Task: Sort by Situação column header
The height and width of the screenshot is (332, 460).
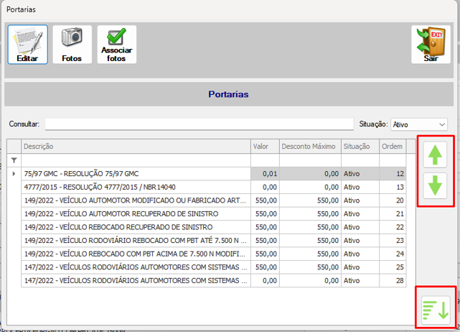Action: (360, 147)
